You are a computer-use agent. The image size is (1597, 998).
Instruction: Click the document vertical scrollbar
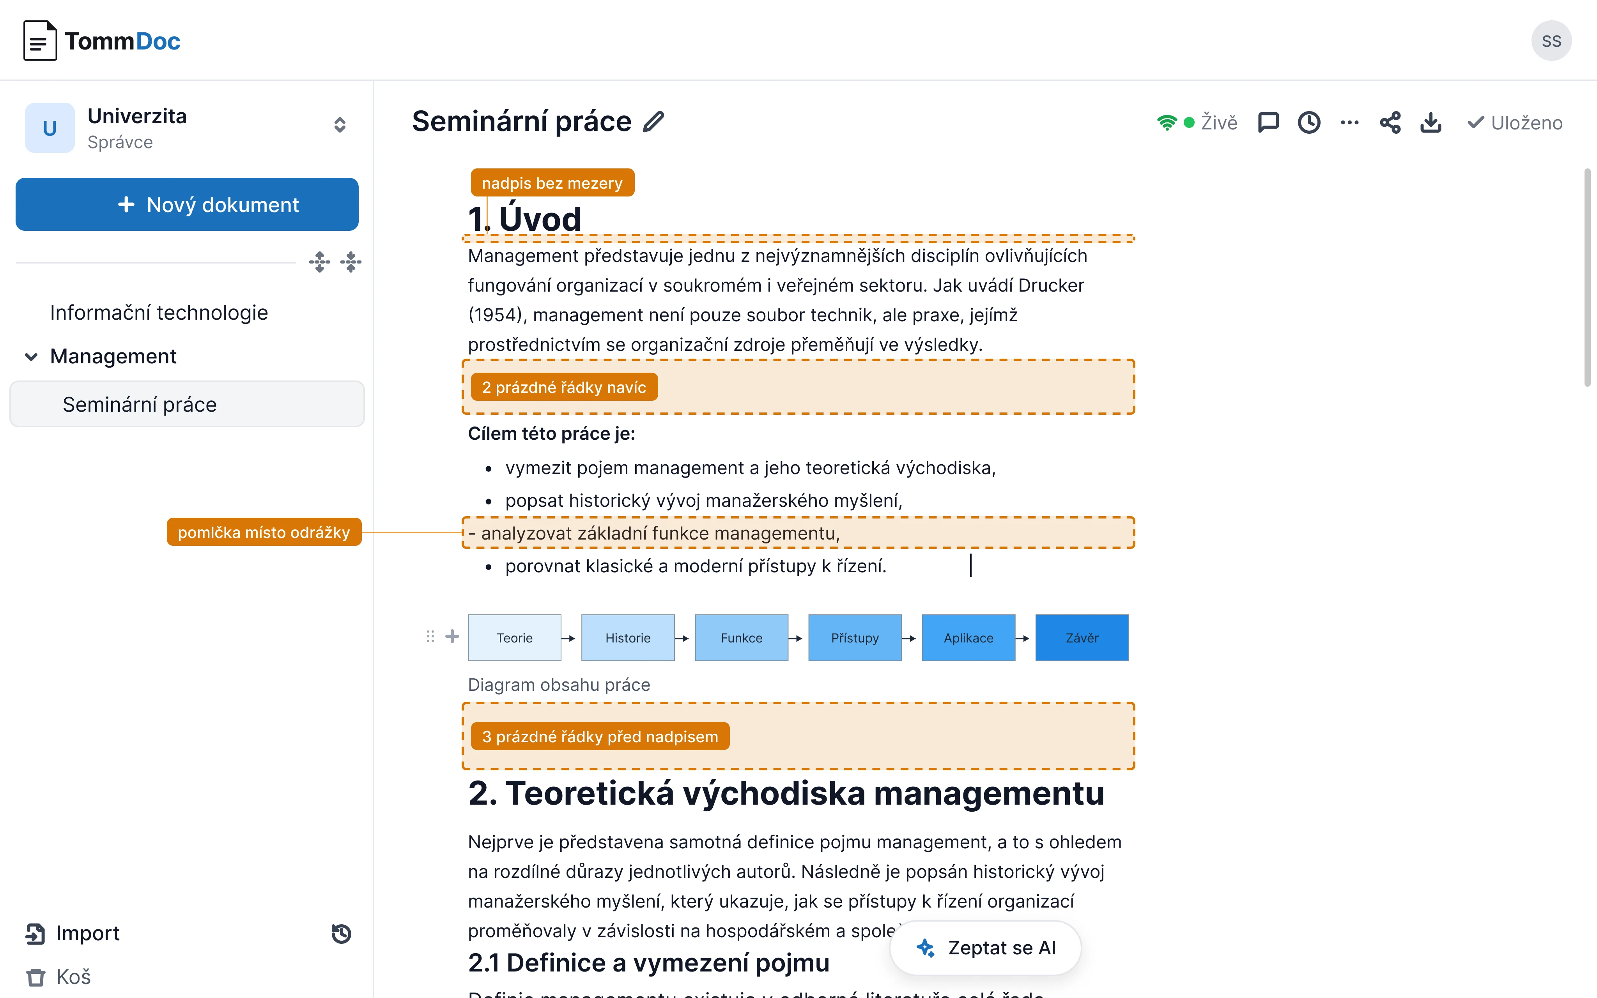(x=1587, y=277)
